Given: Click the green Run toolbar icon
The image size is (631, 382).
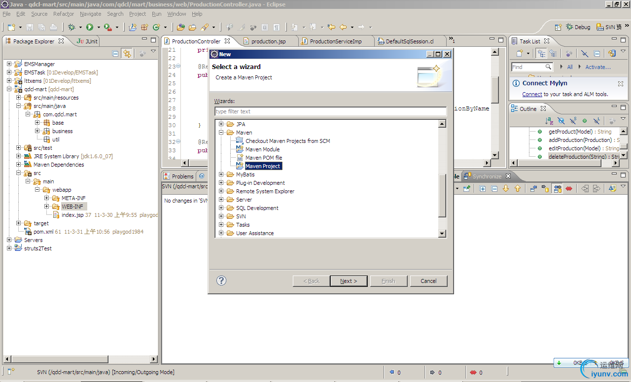Looking at the screenshot, I should [x=90, y=27].
